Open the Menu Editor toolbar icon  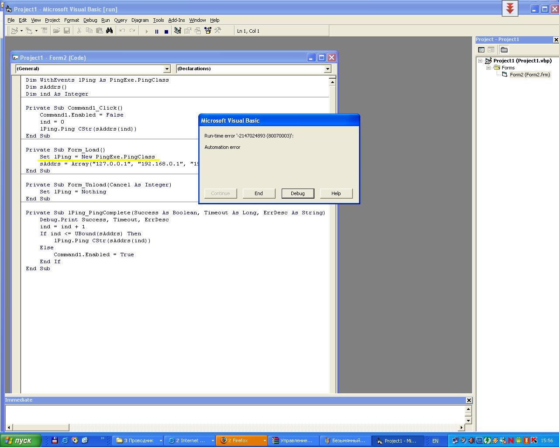45,31
